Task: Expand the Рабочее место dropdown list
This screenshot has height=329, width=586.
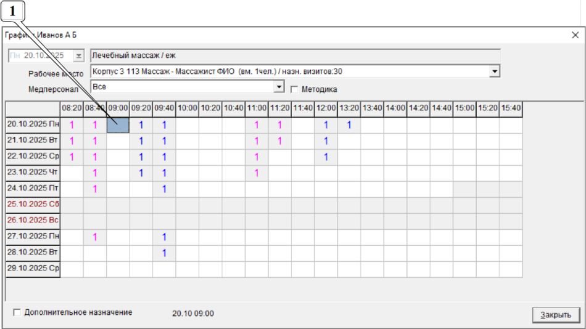Action: click(x=494, y=71)
